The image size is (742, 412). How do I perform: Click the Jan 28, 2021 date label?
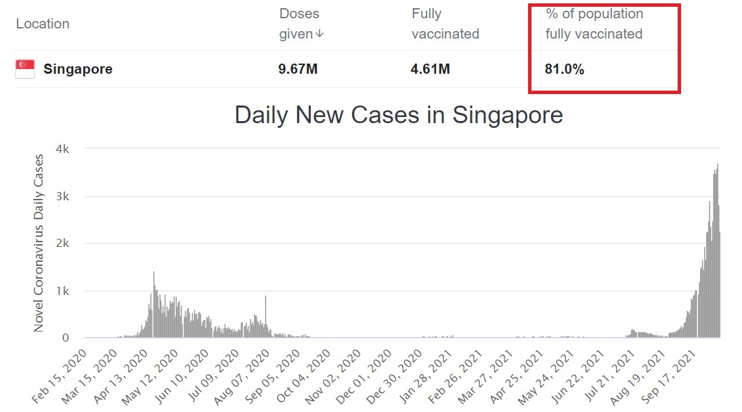point(425,376)
